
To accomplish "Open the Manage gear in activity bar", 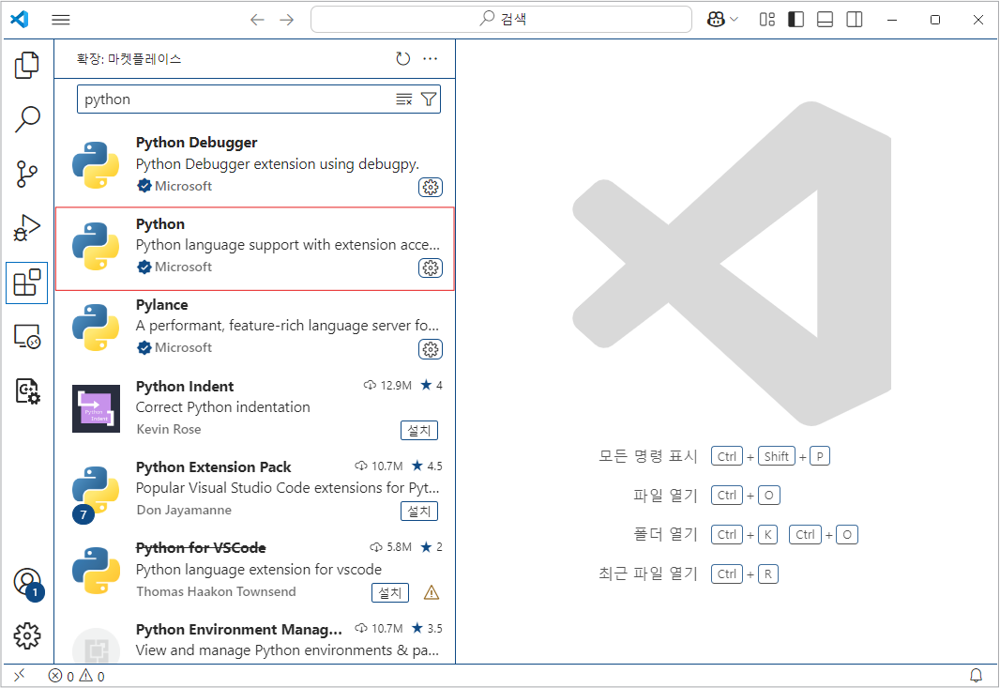I will pos(27,636).
